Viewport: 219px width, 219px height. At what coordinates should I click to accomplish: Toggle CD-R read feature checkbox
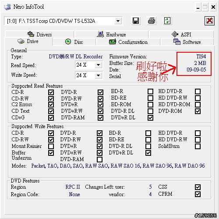51,92
